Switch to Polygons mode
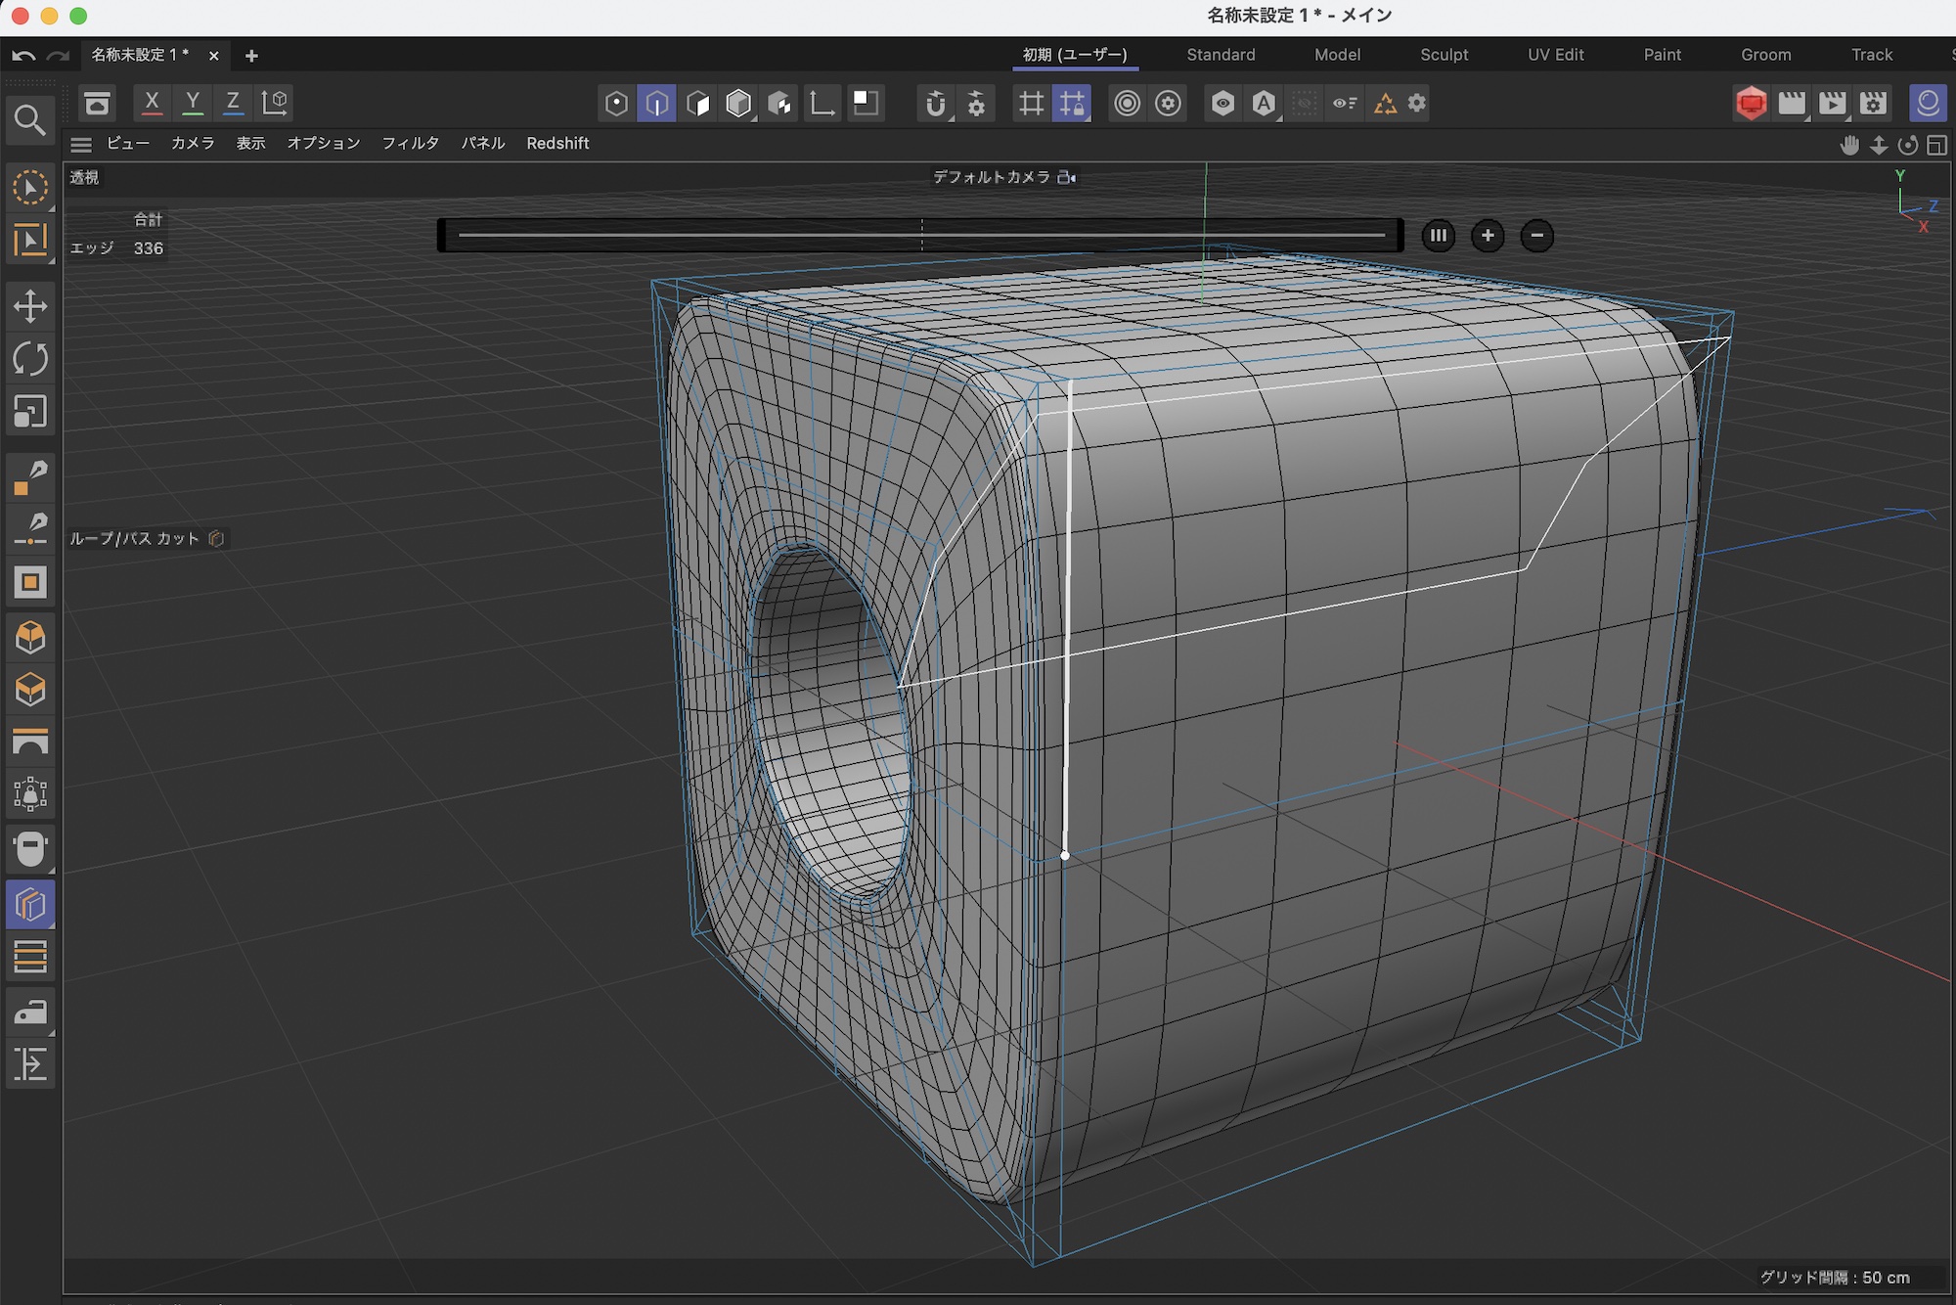Viewport: 1956px width, 1305px height. 697,103
